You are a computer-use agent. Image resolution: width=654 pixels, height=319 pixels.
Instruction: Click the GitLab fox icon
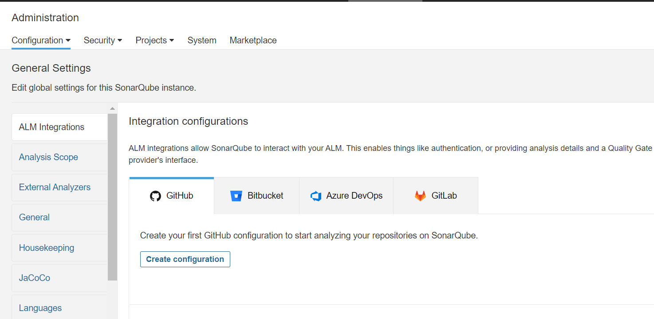pos(420,196)
